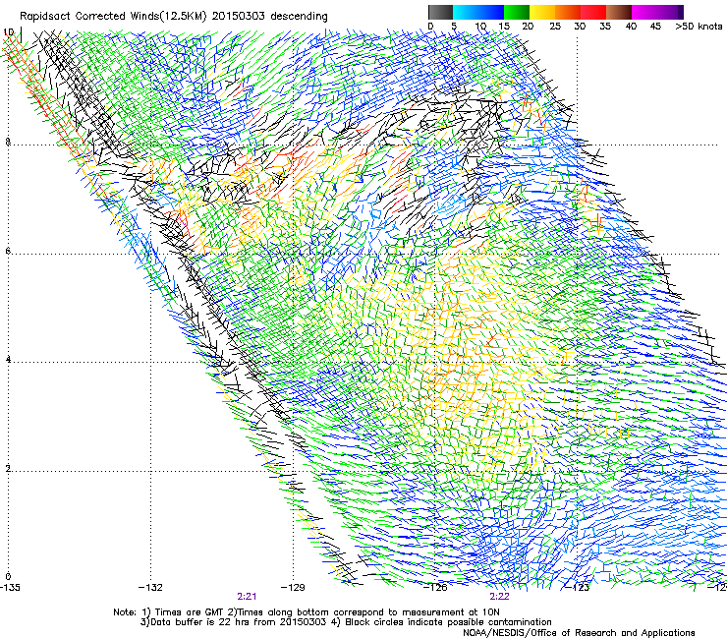Click the latitude '4' axis label
The image size is (727, 639).
(8, 360)
